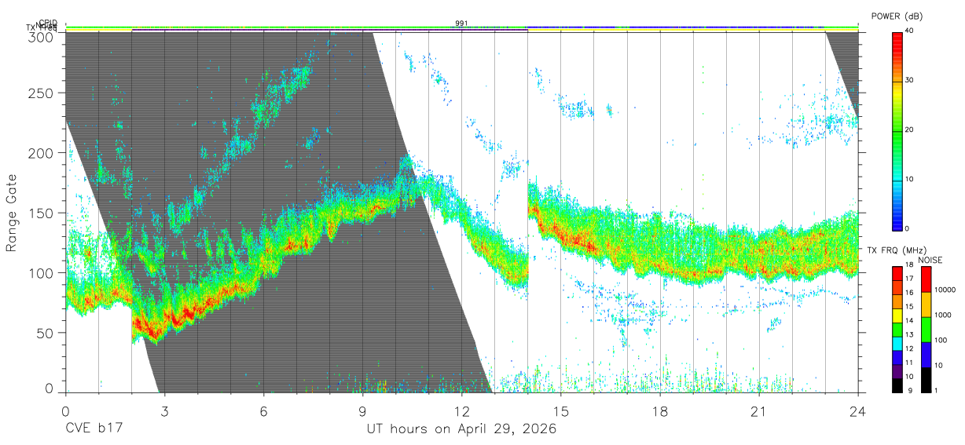Screen dimensions: 965x445
Task: Click the 14 label on the TX FRQ scale
Action: click(911, 321)
